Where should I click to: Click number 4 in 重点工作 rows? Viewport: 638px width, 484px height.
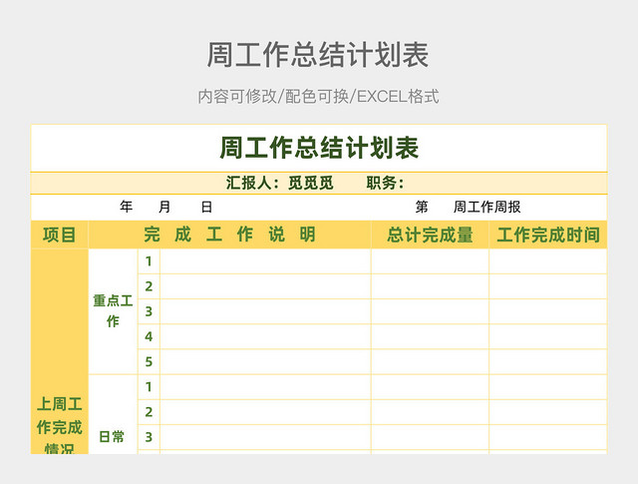[149, 336]
